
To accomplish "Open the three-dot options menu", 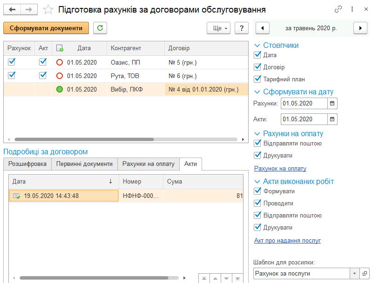I will 352,9.
